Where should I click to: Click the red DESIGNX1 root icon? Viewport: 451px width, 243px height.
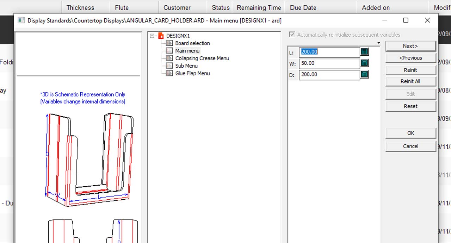(x=161, y=36)
